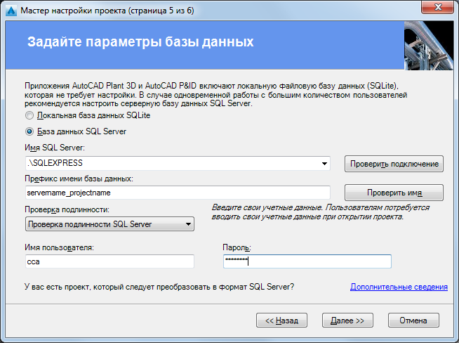This screenshot has height=343, width=459.
Task: Click the AutoCAD icon in the title bar
Action: tap(11, 11)
